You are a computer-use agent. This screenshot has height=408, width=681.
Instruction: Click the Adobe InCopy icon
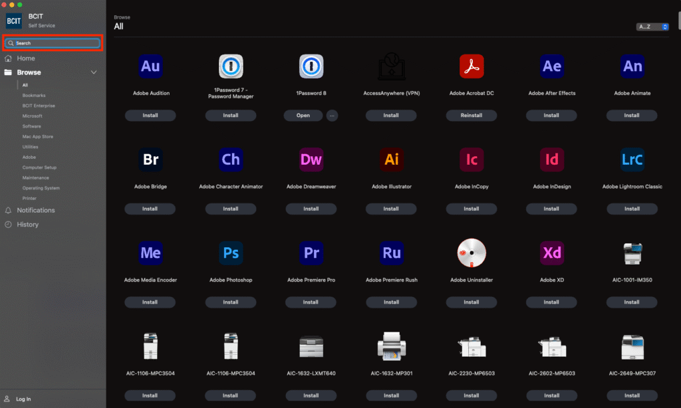coord(472,159)
